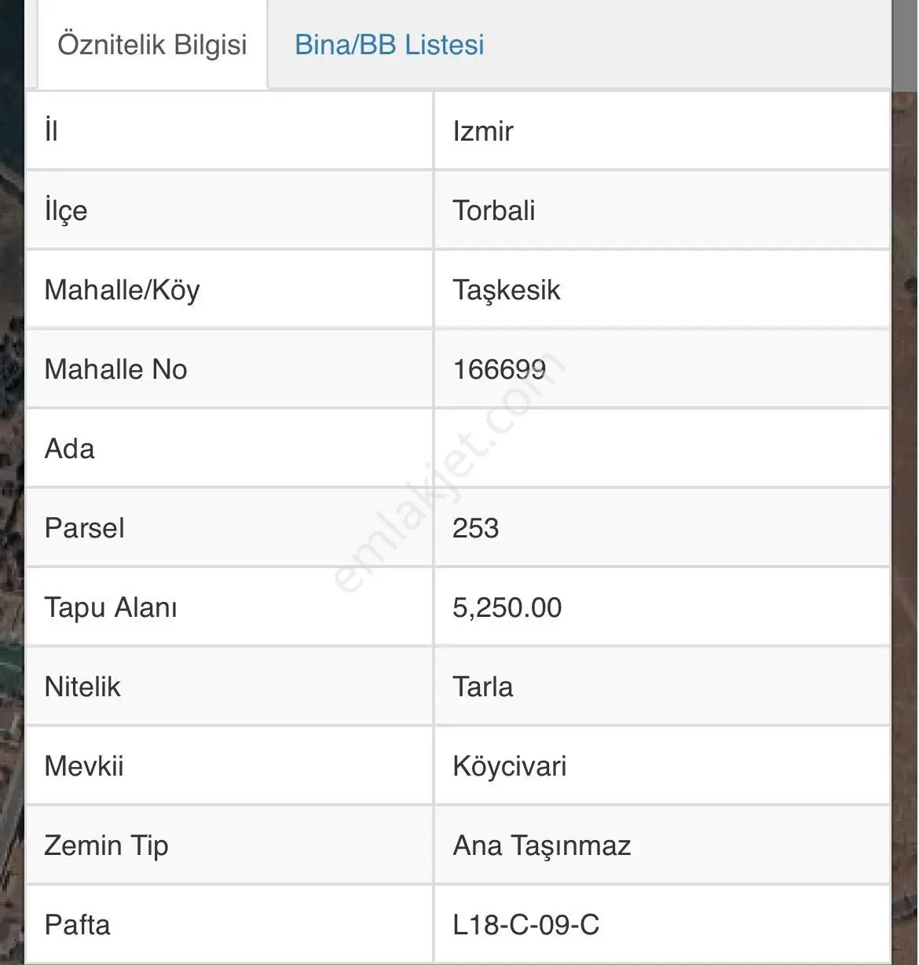
Task: Click the empty Ada value cell
Action: click(x=662, y=449)
